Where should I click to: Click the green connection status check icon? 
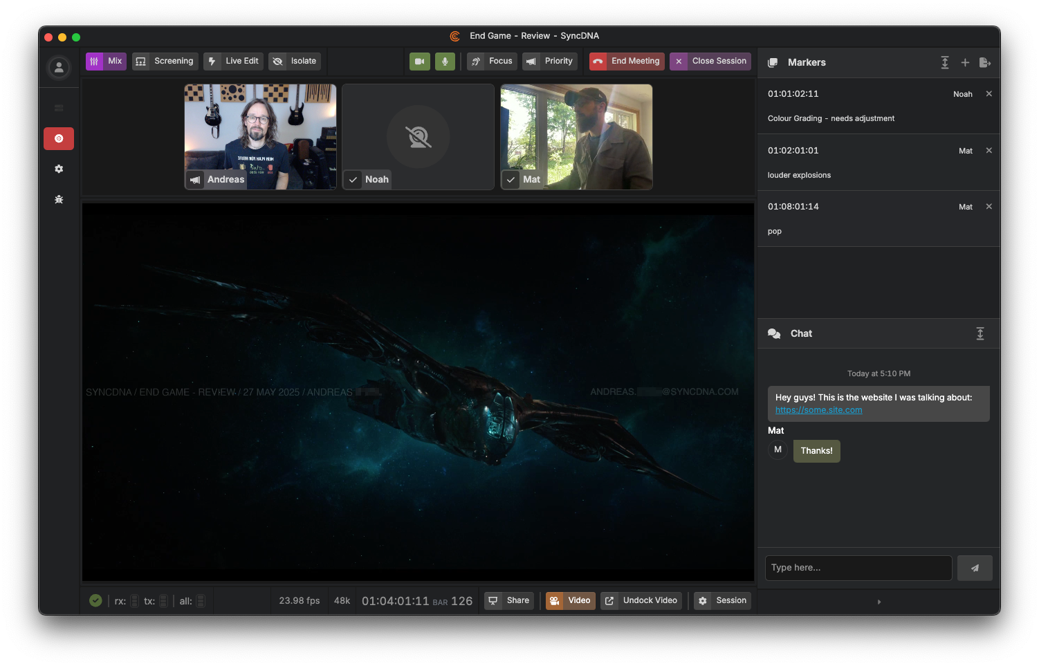click(95, 600)
